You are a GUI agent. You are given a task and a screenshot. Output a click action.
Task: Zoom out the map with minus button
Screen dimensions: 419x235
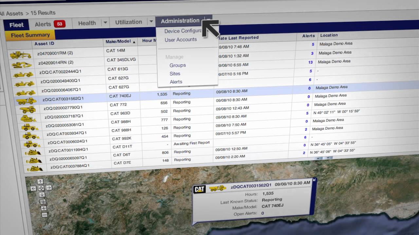pos(45,215)
